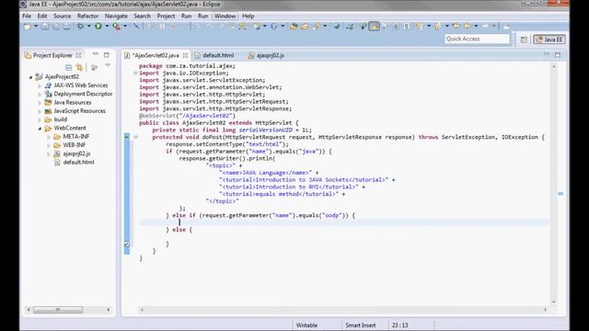Open the Project menu
Image resolution: width=589 pixels, height=331 pixels.
pyautogui.click(x=166, y=16)
